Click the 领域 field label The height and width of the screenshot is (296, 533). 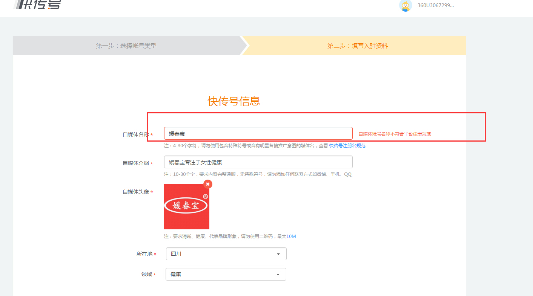coord(147,275)
